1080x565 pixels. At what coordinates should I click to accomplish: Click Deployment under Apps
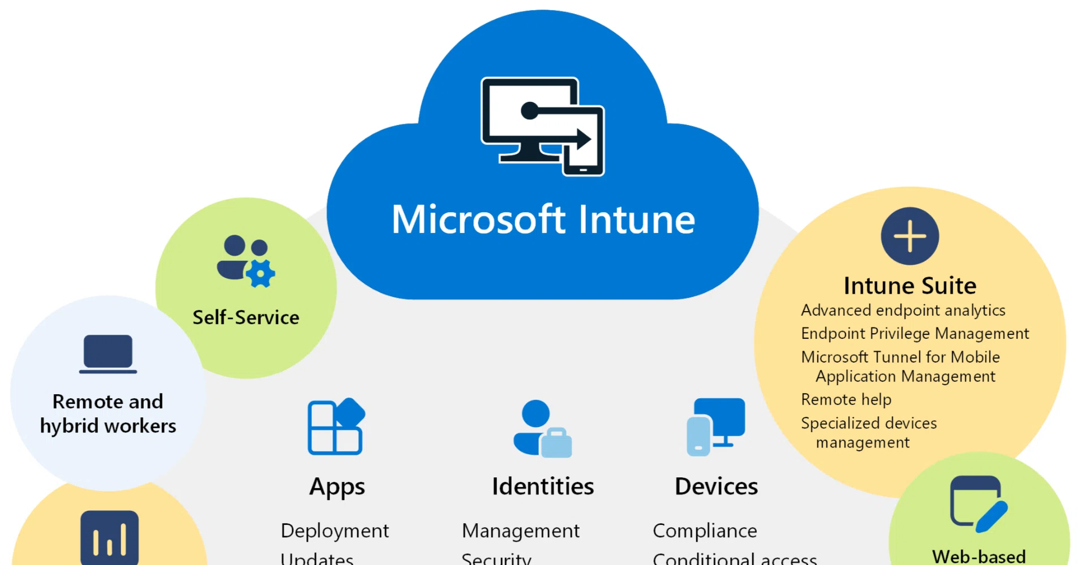click(335, 531)
